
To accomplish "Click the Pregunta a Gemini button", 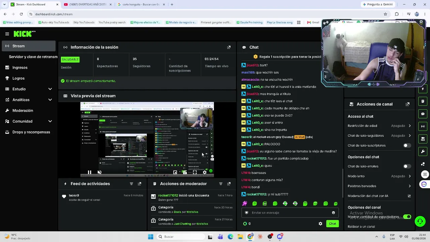I will click(378, 4).
